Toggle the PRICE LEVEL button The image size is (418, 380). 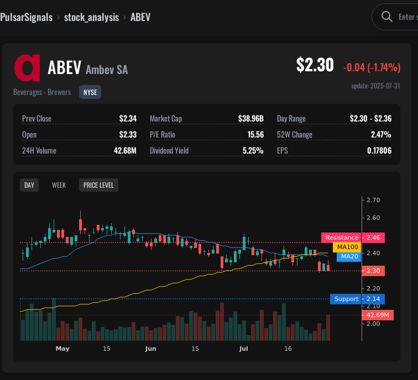(x=98, y=185)
